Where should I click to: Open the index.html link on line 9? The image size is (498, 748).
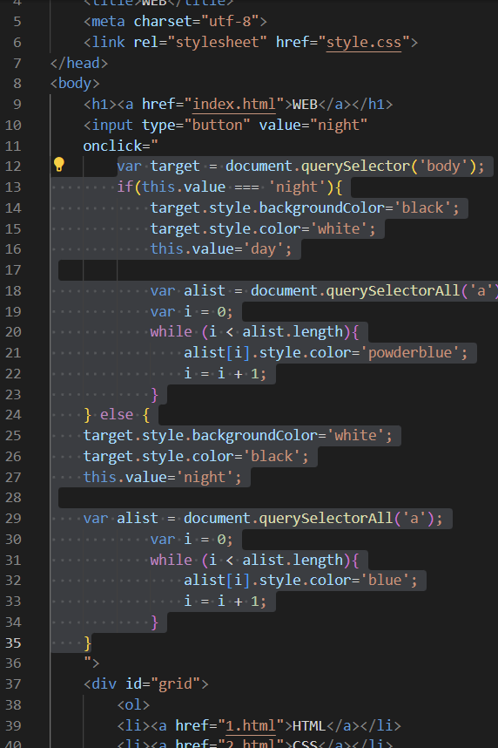point(234,105)
